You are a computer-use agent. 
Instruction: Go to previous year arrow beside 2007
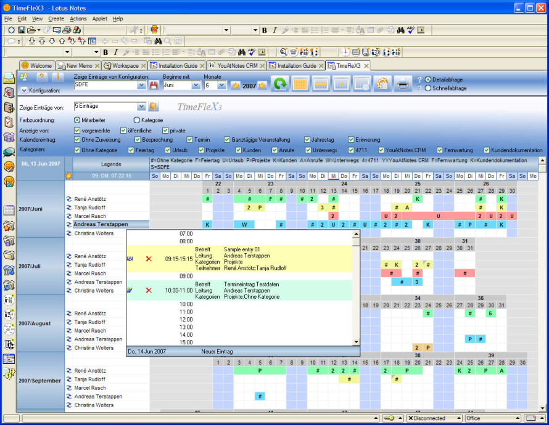click(x=236, y=86)
